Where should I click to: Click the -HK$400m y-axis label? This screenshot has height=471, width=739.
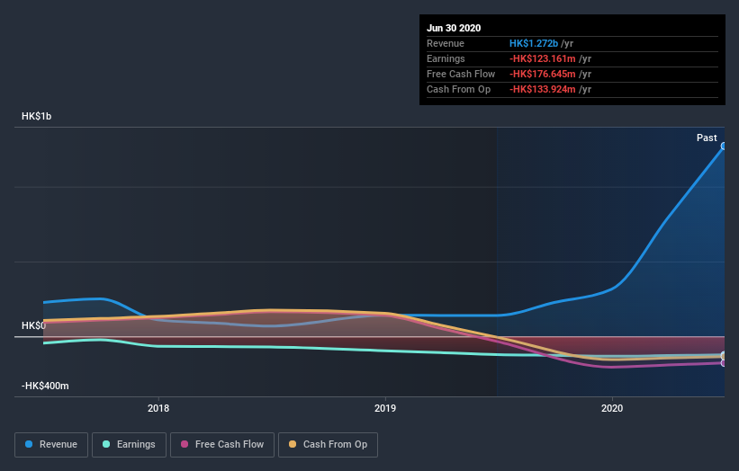click(x=45, y=386)
